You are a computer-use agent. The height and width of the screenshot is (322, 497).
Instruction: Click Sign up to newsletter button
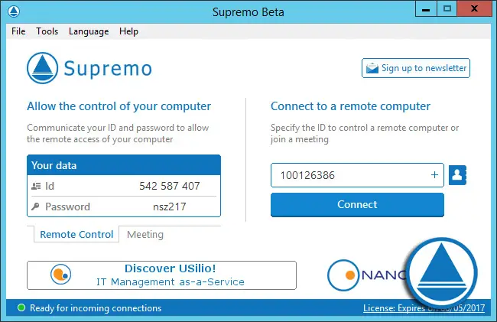pos(416,68)
